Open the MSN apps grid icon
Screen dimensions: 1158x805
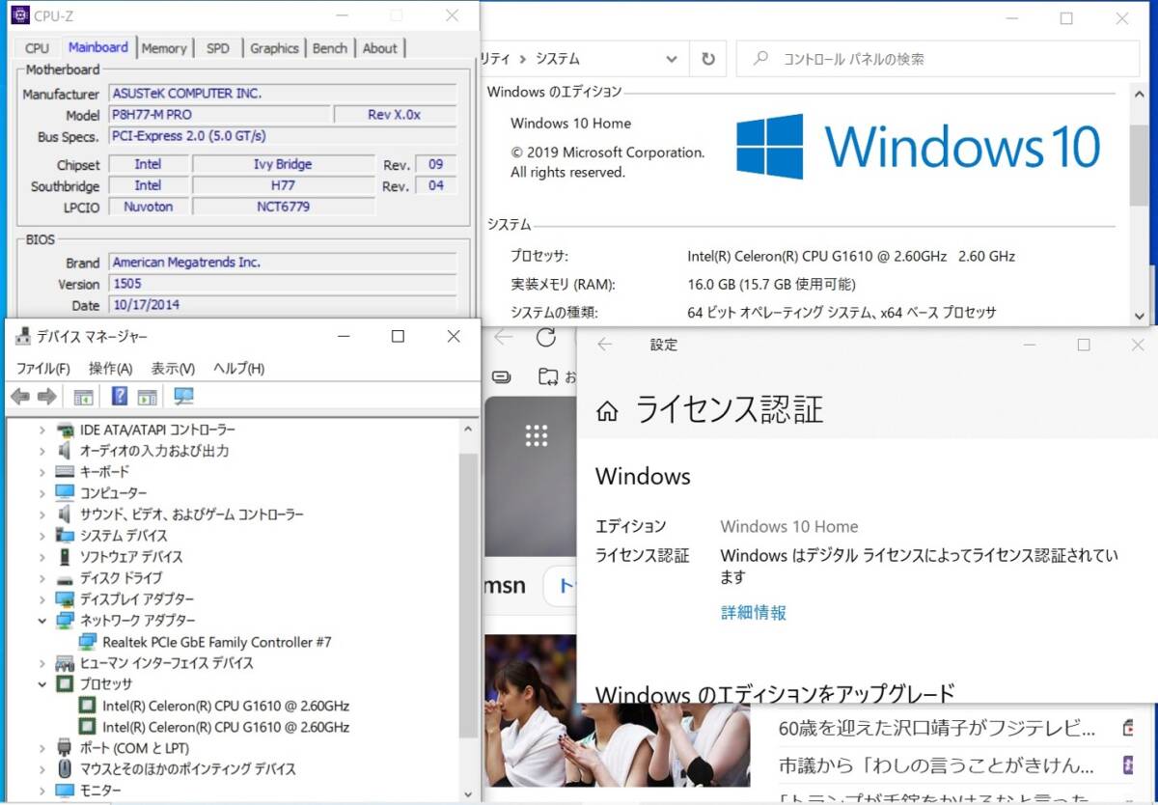coord(537,435)
